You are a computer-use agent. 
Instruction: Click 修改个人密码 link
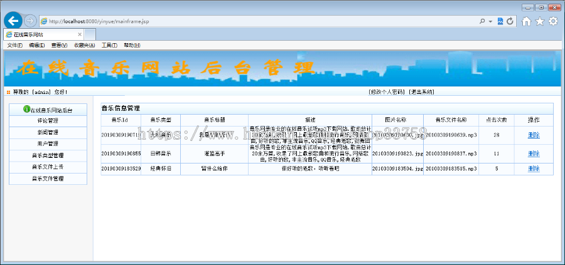click(x=387, y=92)
